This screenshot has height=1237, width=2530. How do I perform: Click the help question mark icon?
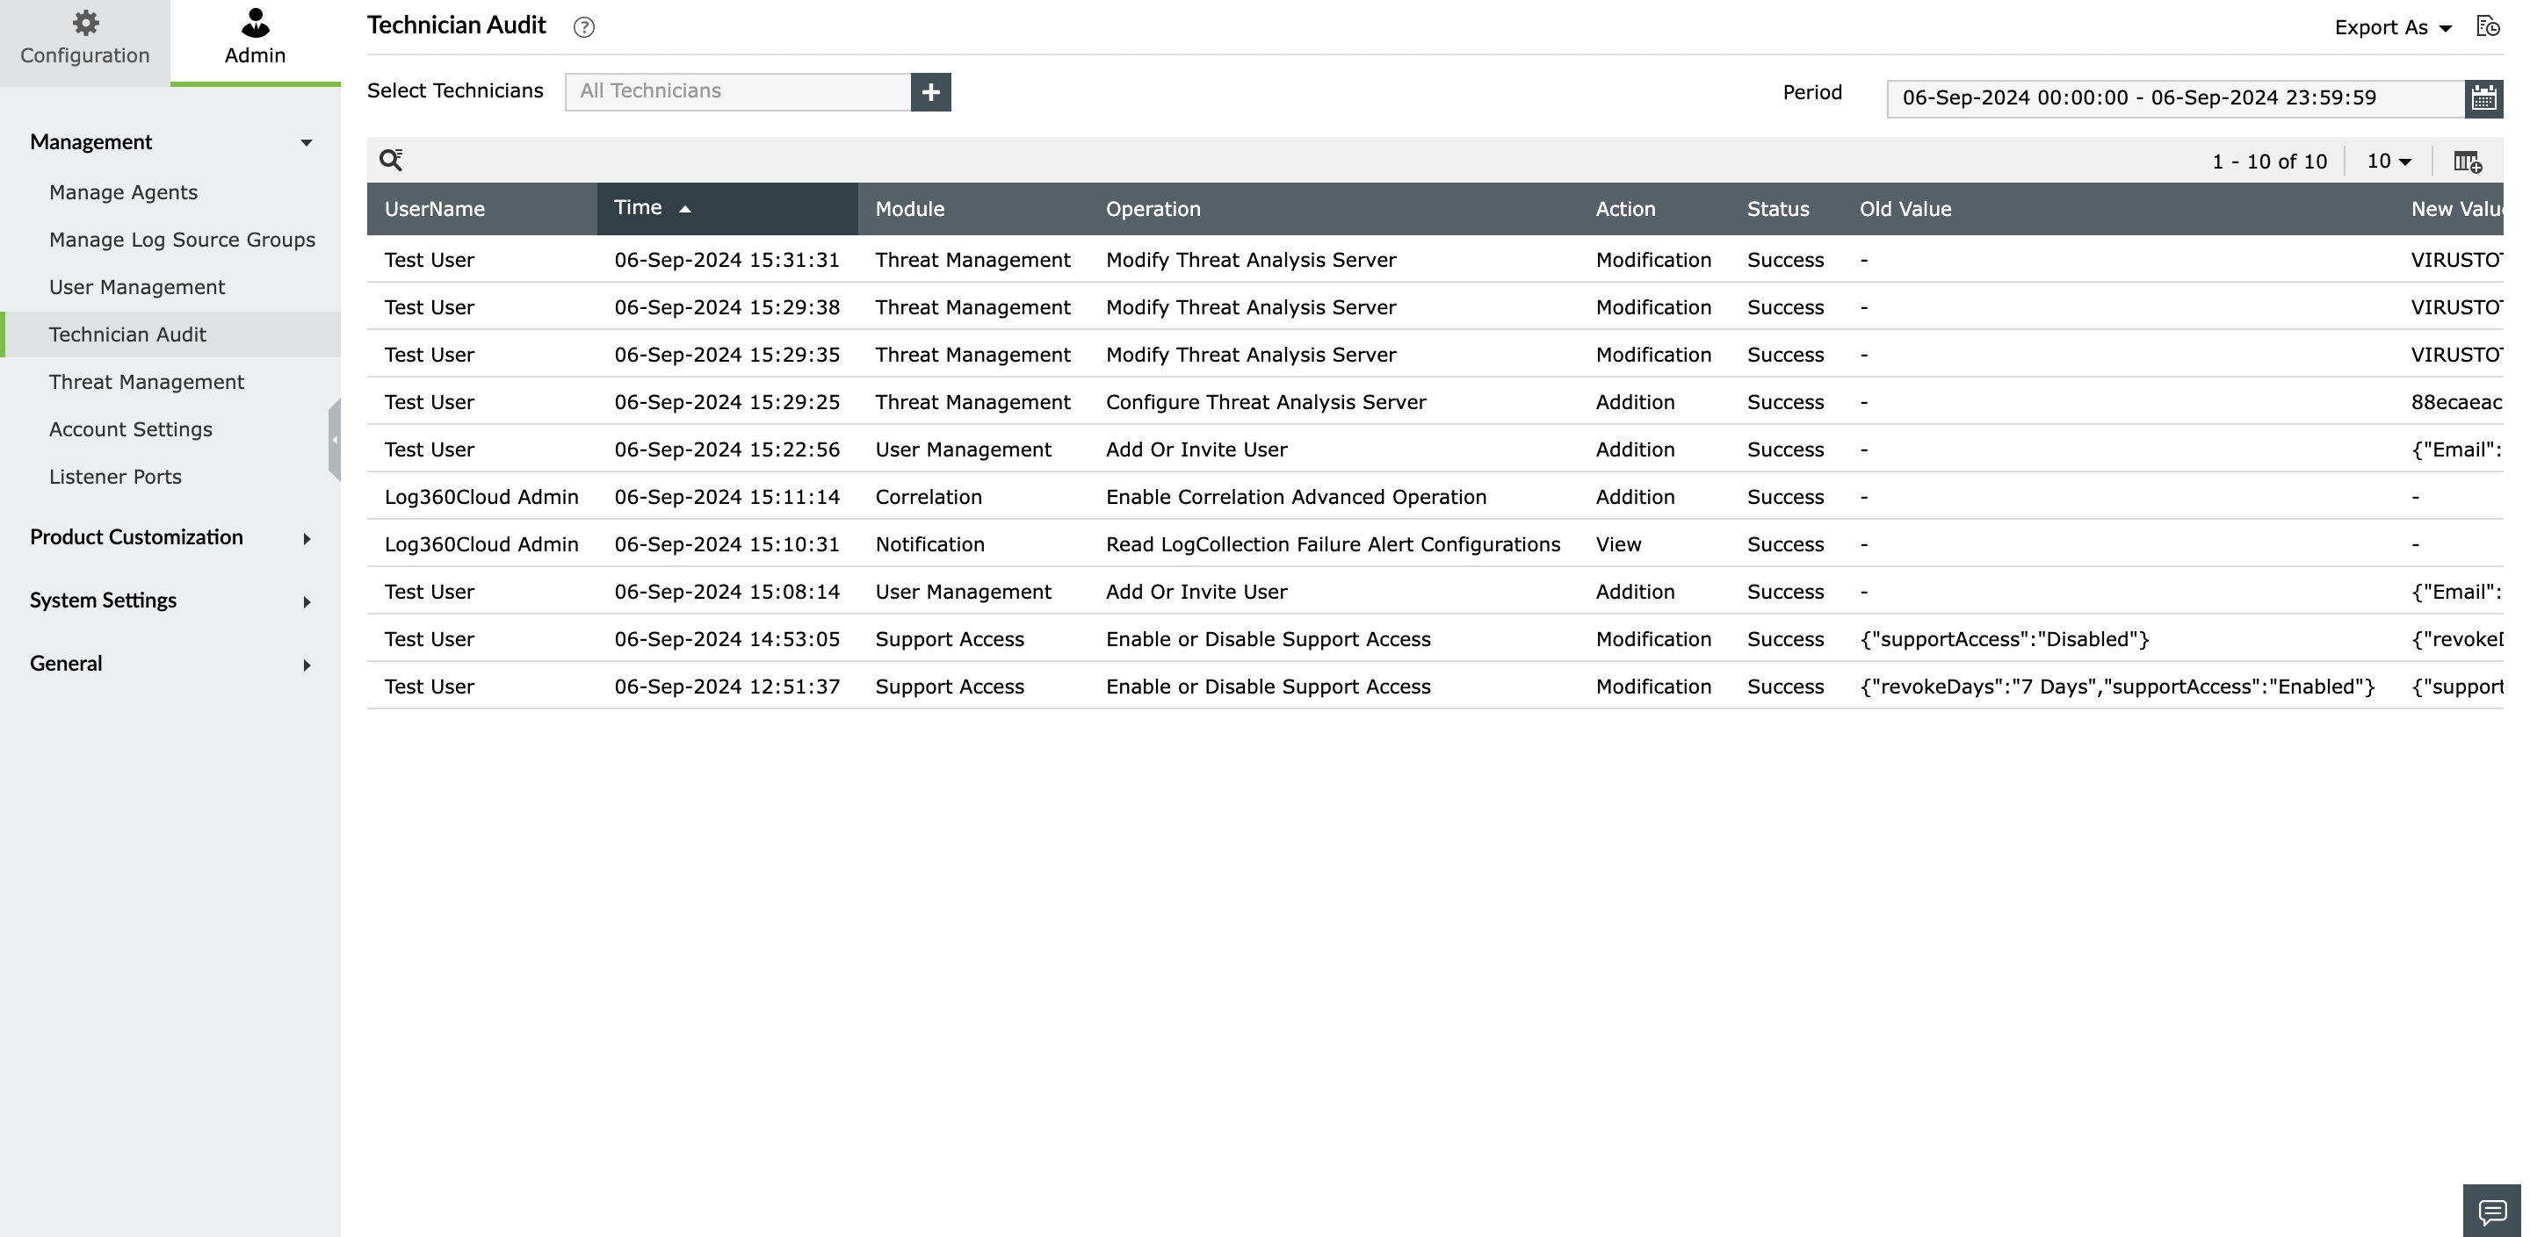[584, 27]
